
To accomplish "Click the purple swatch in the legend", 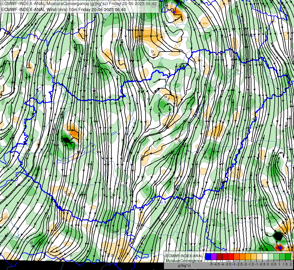I will coord(214,256).
